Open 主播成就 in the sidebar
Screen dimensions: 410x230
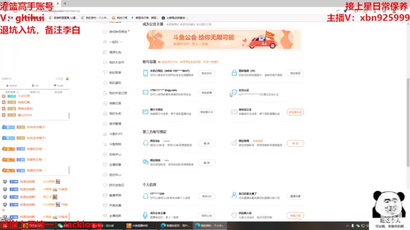coord(115,216)
